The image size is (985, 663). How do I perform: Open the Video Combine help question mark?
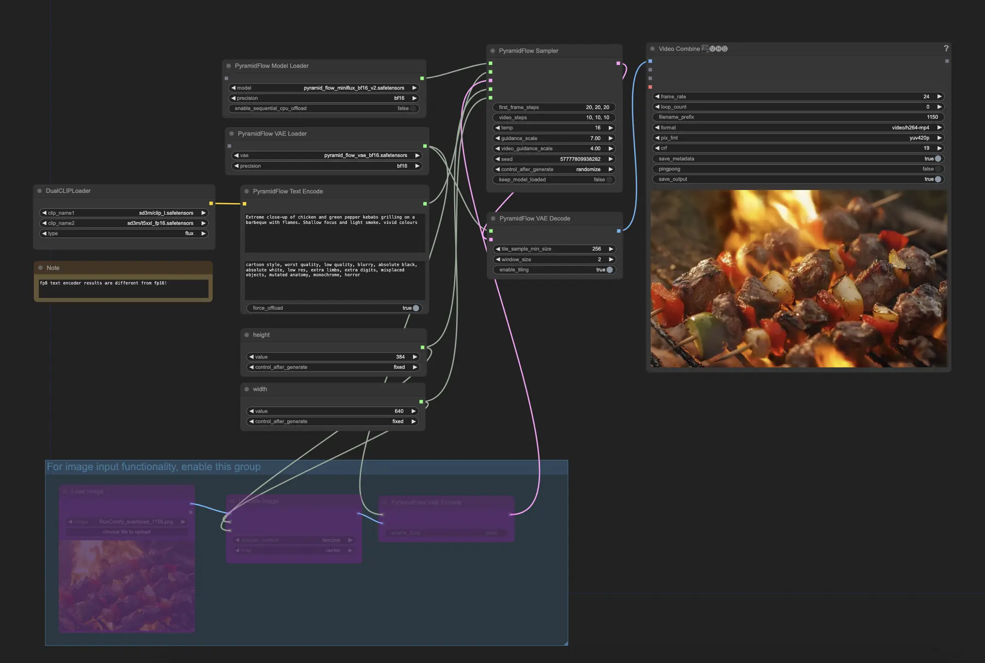[x=946, y=48]
